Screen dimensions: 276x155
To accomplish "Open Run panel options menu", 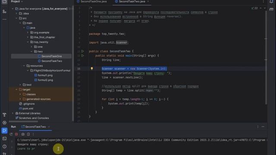I will (258, 127).
